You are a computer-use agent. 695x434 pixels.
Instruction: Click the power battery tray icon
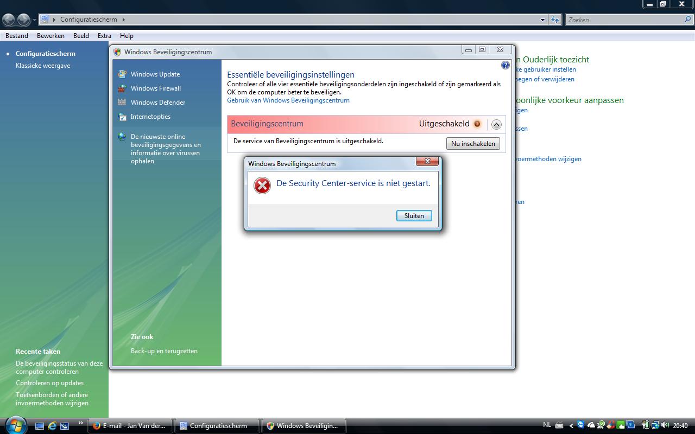[646, 425]
